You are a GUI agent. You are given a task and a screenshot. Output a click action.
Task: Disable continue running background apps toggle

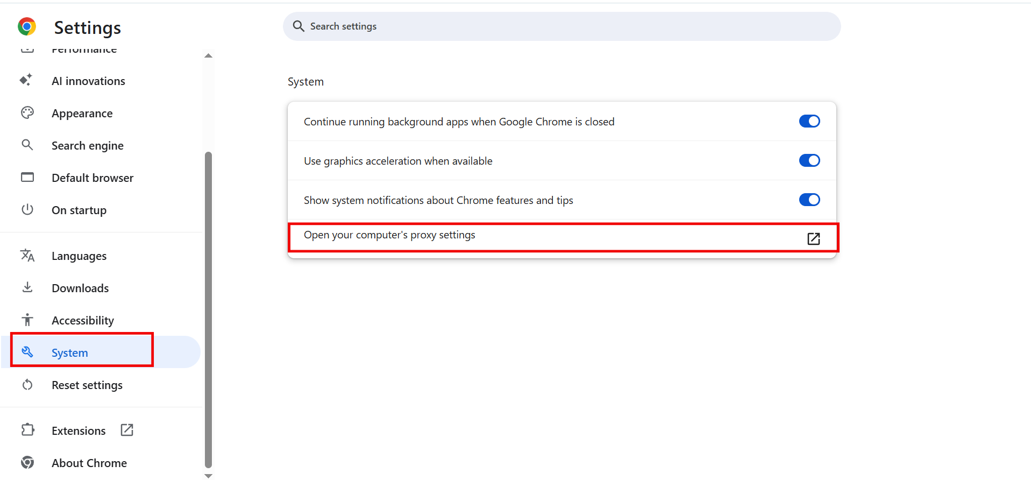[809, 122]
